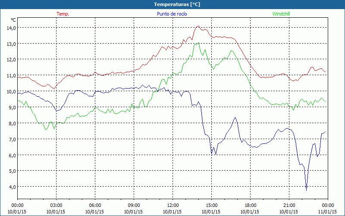Click the blue dew point minimum near 22:20
This screenshot has height=216, width=345.
pyautogui.click(x=306, y=190)
